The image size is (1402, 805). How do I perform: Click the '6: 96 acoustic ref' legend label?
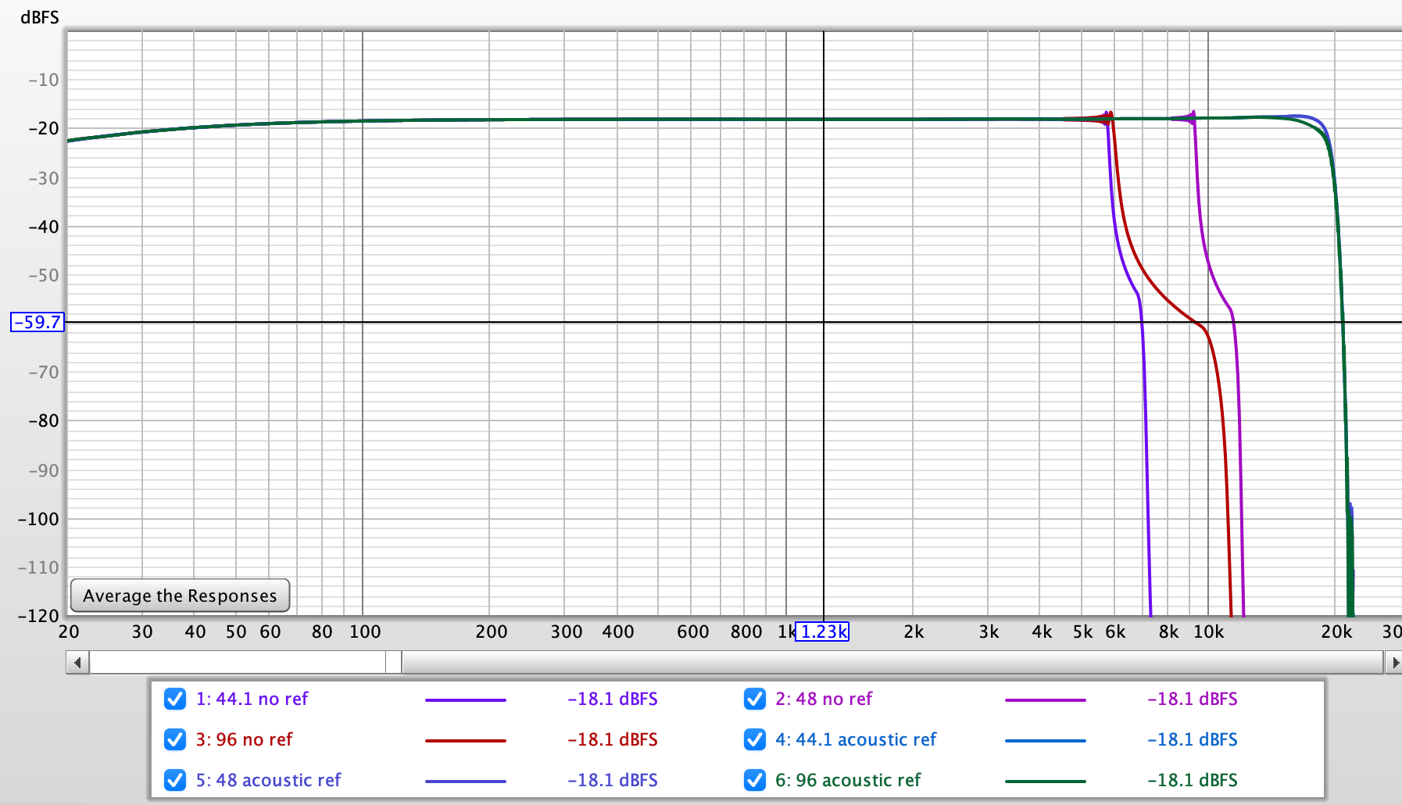pyautogui.click(x=848, y=780)
